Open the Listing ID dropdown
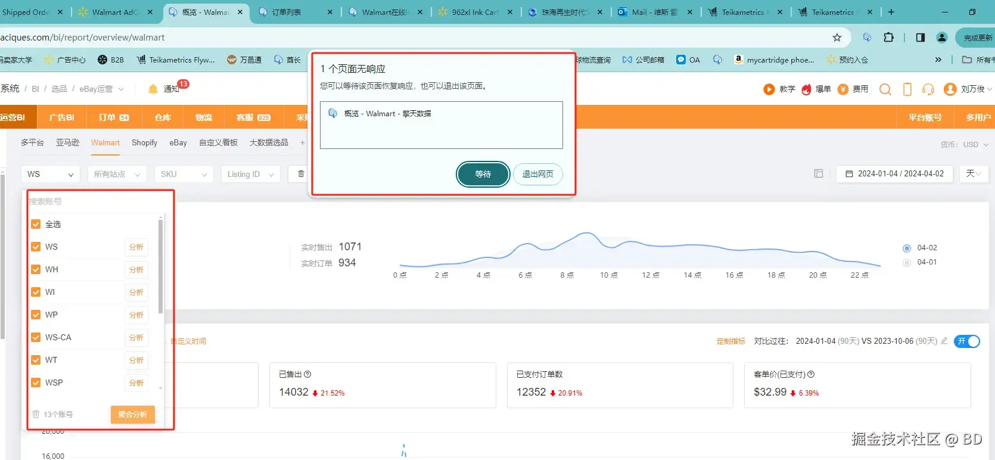 (251, 174)
